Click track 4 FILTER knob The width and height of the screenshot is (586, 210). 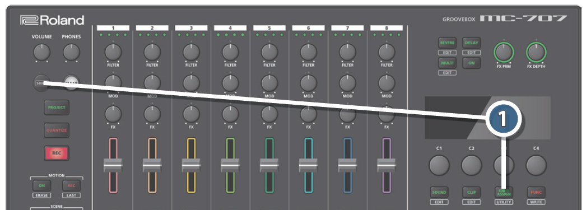(230, 52)
